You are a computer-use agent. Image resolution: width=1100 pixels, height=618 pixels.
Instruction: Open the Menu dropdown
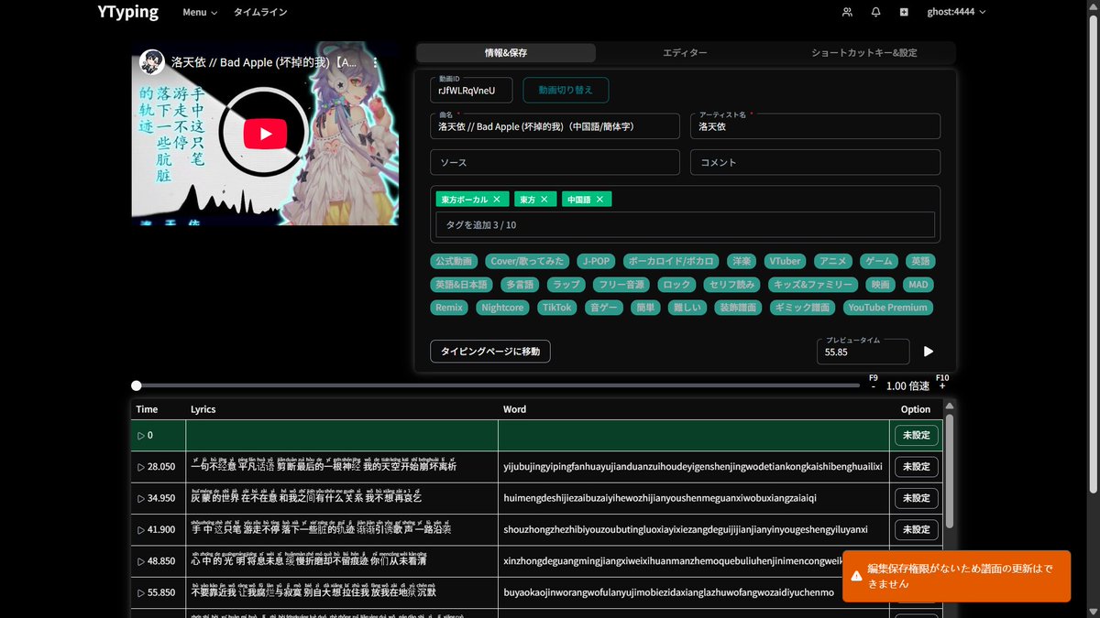[x=200, y=13]
